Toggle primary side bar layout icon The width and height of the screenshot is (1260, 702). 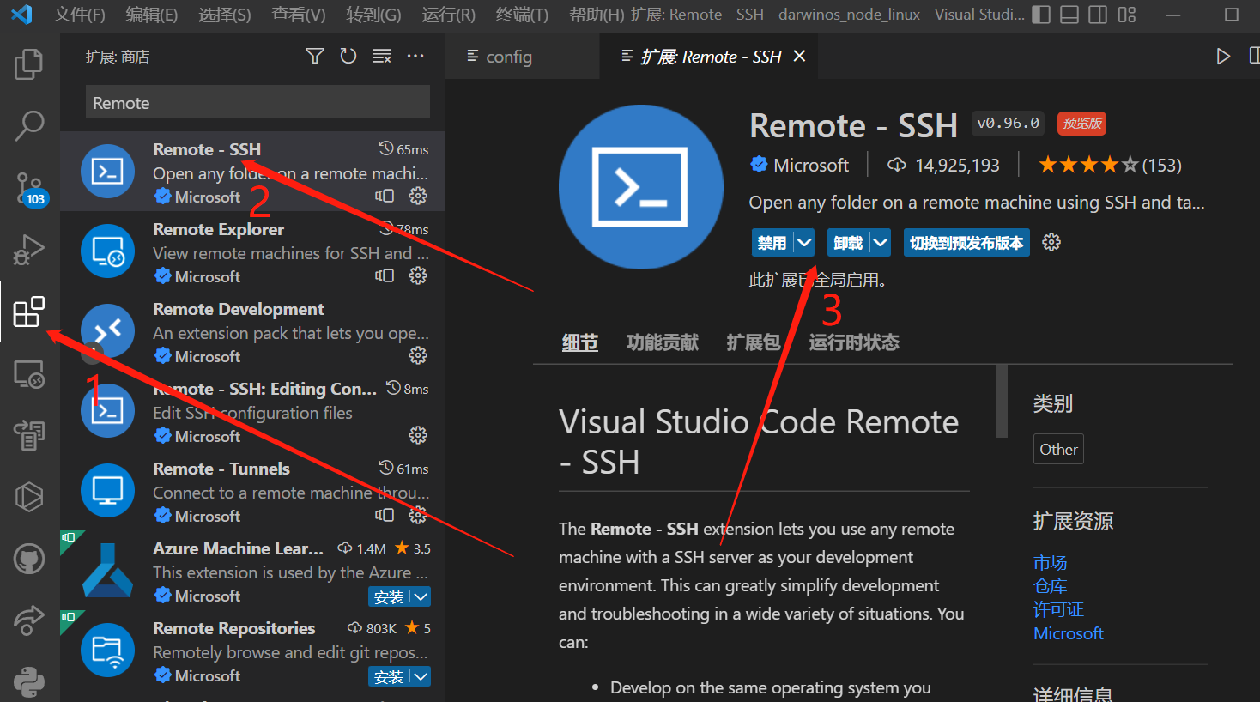pyautogui.click(x=1041, y=15)
